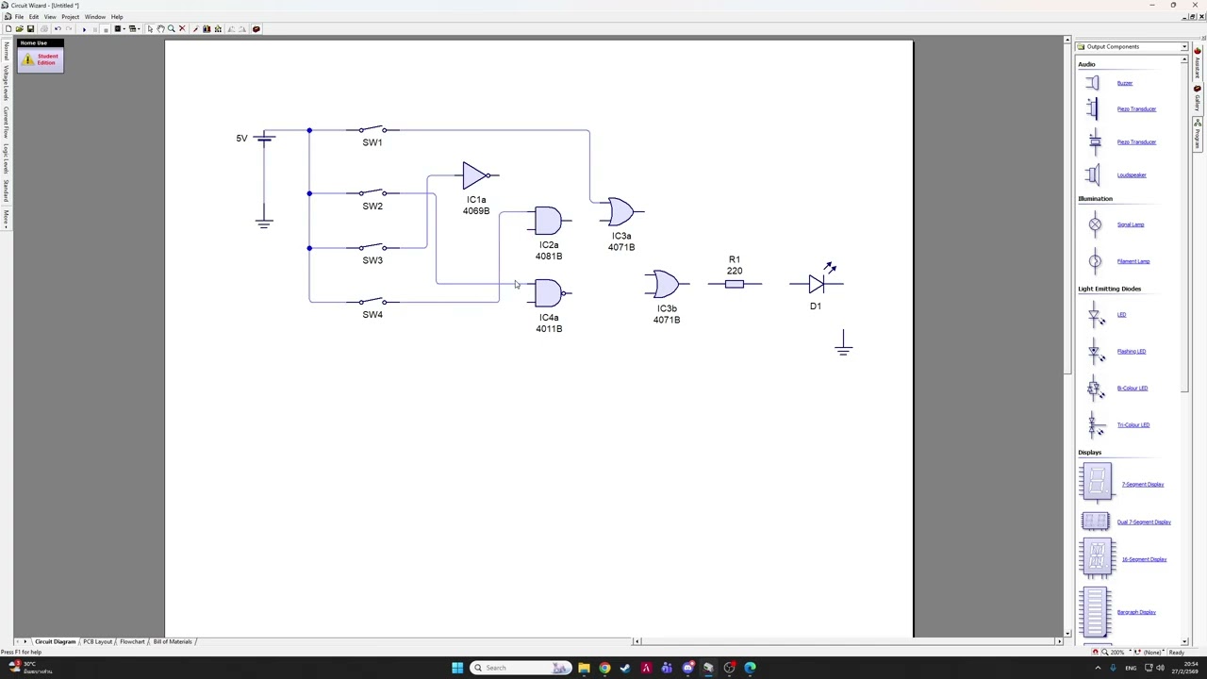
Task: Click the Windows Start button
Action: 457,668
